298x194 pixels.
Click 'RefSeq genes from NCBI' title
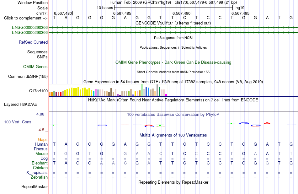(173, 38)
